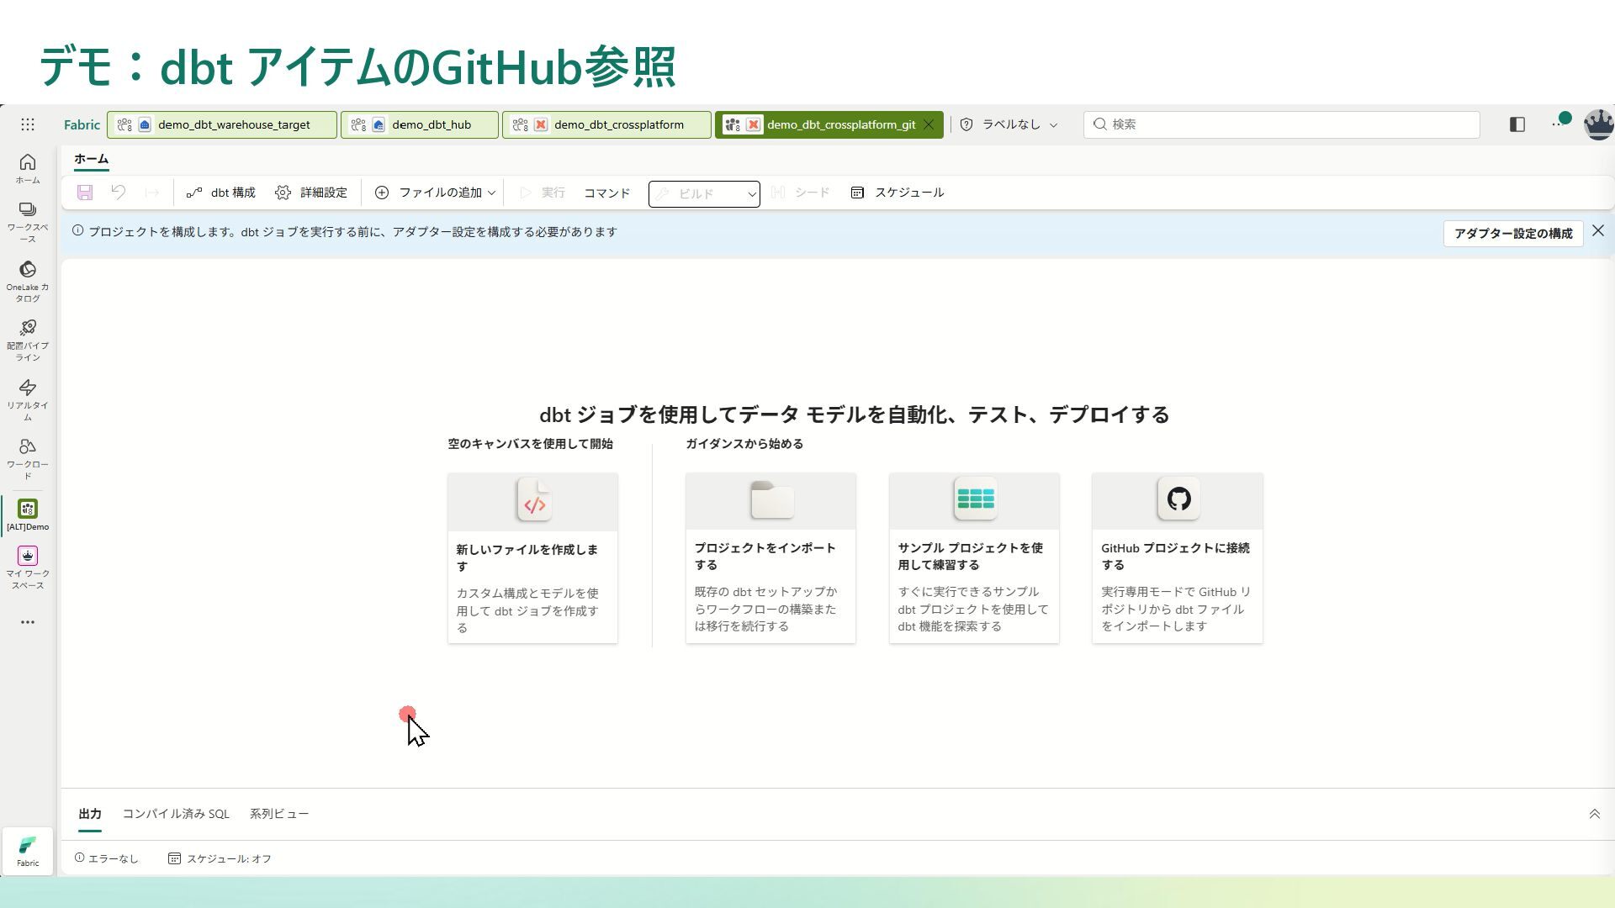
Task: Open the notifications ellipsis with green dot
Action: click(x=1560, y=123)
